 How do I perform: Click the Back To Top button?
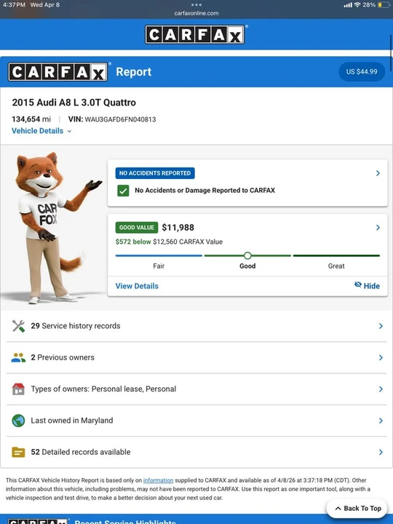pyautogui.click(x=358, y=508)
